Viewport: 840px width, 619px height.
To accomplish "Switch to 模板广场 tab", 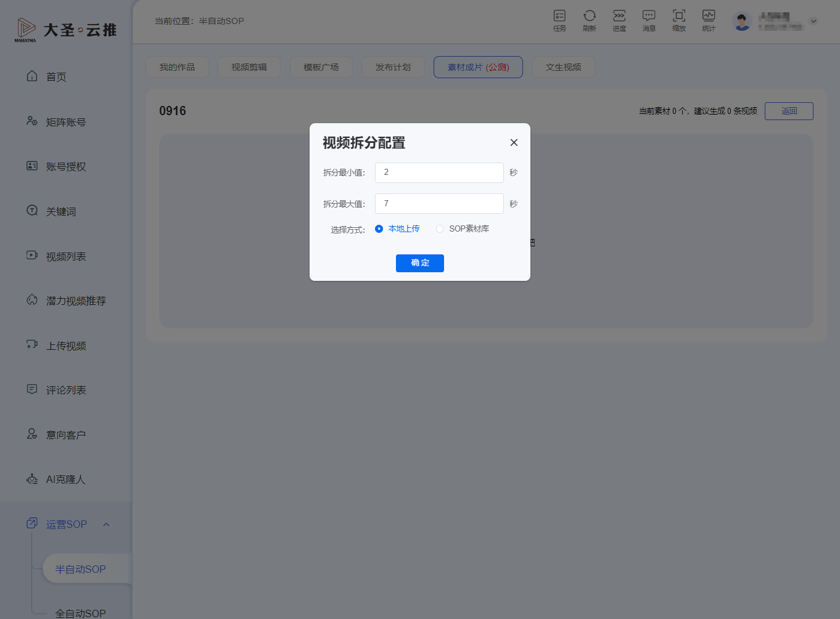I will click(x=321, y=67).
